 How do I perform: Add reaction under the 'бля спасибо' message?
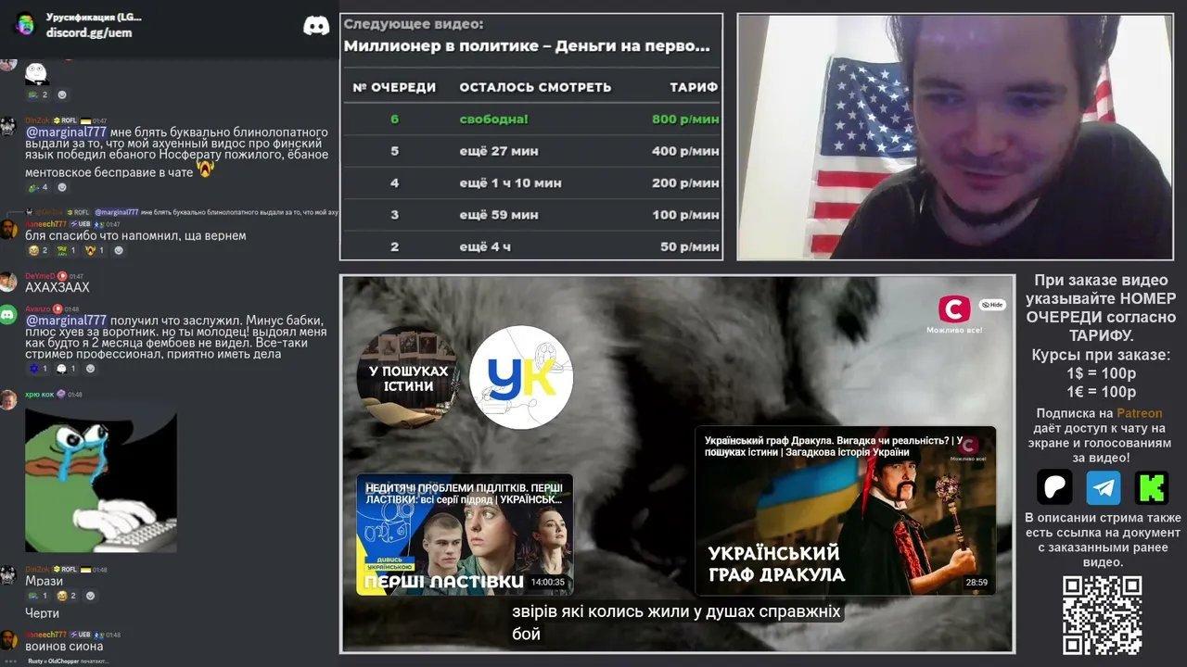[119, 250]
